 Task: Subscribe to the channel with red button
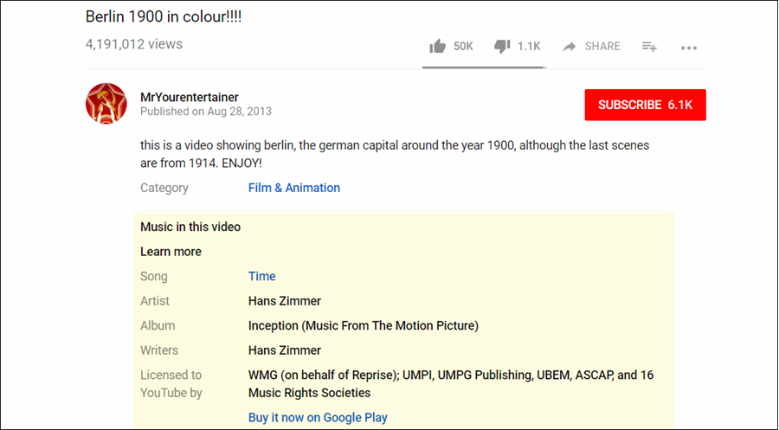[x=645, y=105]
